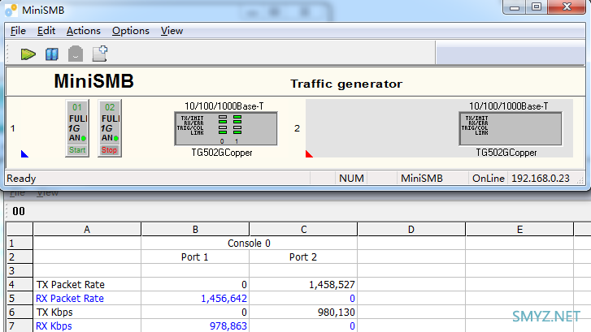Open the Edit menu
The width and height of the screenshot is (591, 332).
(46, 31)
